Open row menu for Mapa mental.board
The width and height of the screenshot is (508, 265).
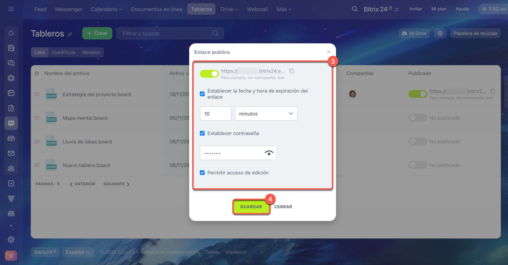coord(37,118)
